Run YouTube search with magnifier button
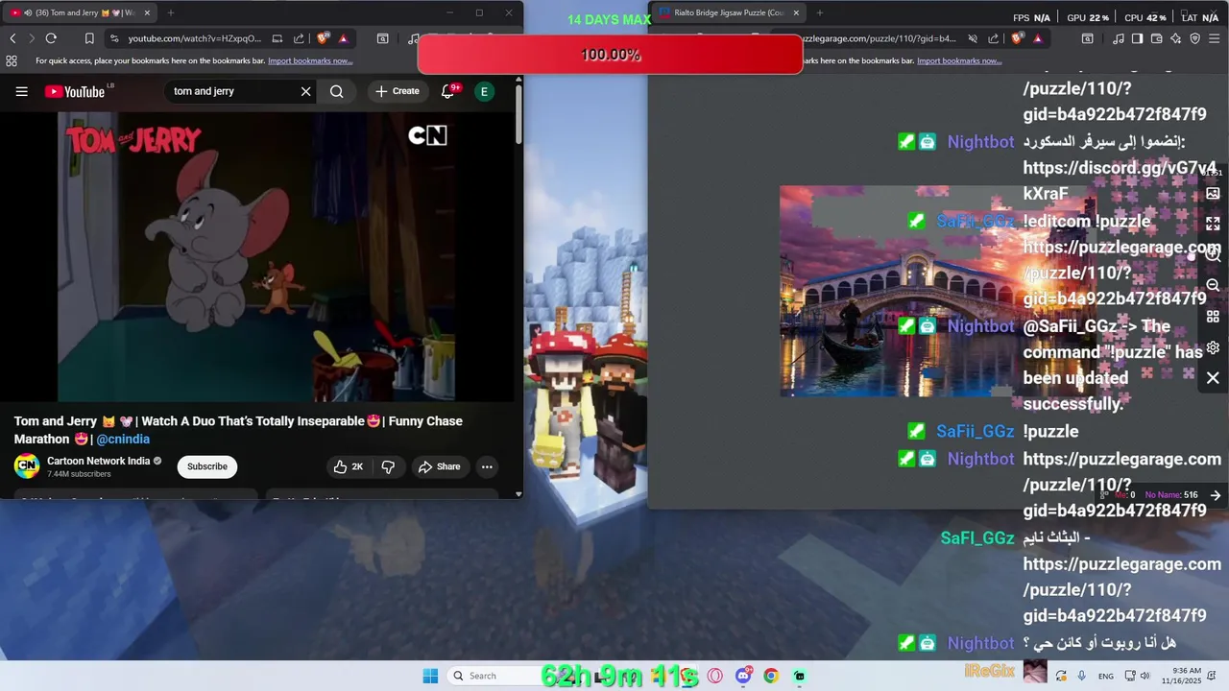 pyautogui.click(x=336, y=91)
